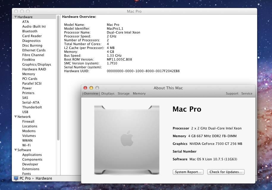Viewport: 272px width, 190px height.
Task: Click the Check for Updates... button
Action: (226, 172)
